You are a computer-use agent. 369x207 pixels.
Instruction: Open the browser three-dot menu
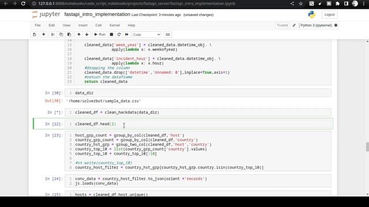(364, 3)
